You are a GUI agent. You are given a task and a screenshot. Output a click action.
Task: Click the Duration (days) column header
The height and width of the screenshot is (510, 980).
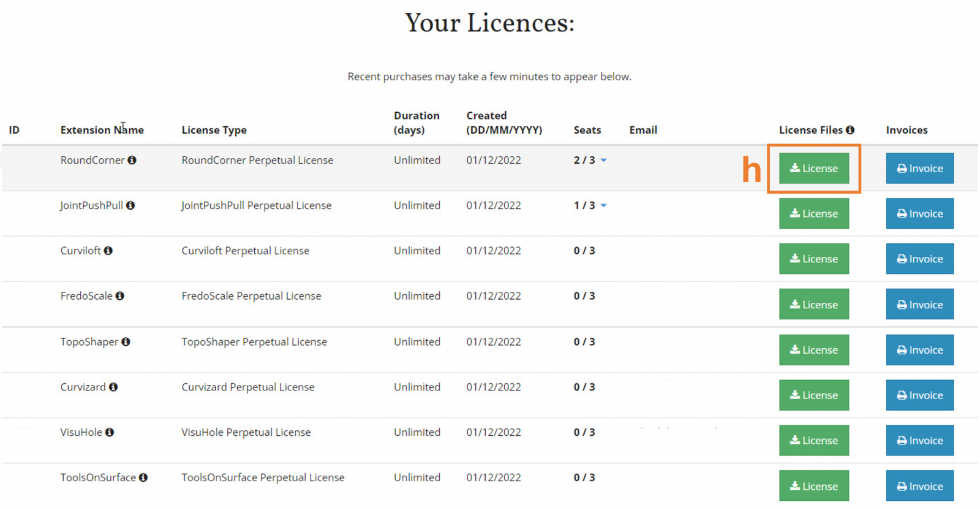pyautogui.click(x=417, y=123)
